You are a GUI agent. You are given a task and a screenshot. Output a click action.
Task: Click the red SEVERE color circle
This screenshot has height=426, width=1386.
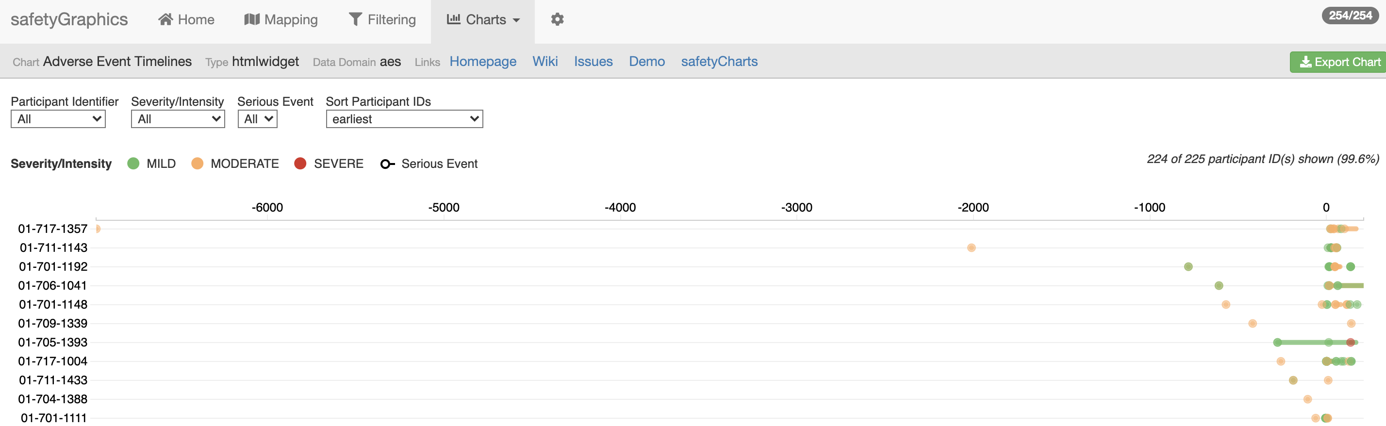[x=300, y=164]
